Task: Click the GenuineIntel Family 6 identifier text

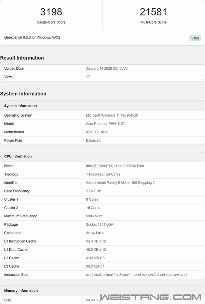Action: [120, 183]
